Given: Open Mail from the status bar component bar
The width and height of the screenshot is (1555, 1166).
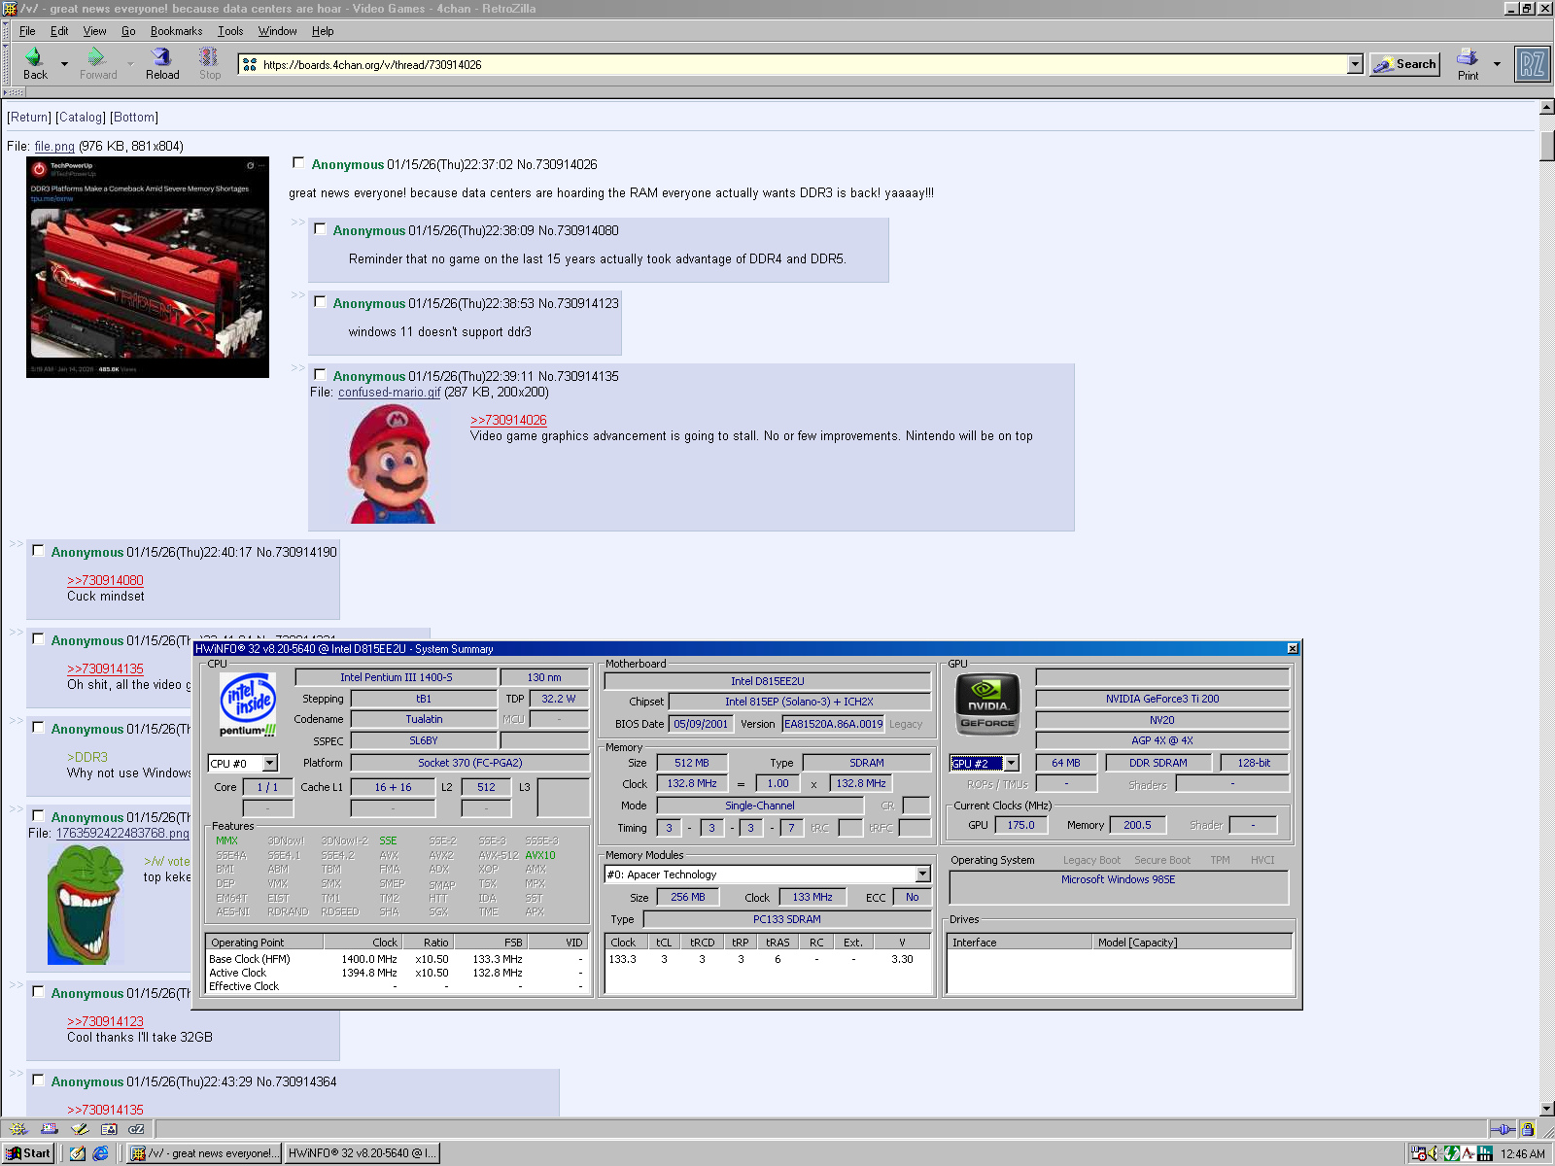Looking at the screenshot, I should [x=49, y=1129].
